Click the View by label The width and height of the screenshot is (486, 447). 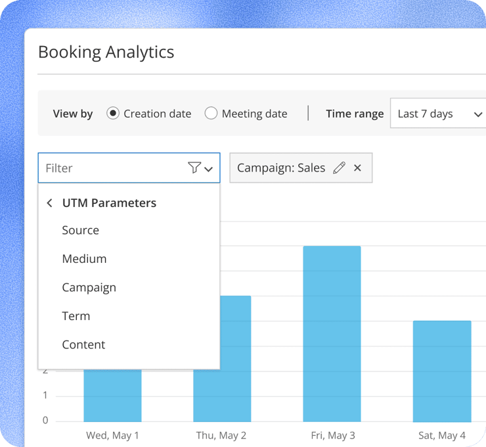[73, 114]
